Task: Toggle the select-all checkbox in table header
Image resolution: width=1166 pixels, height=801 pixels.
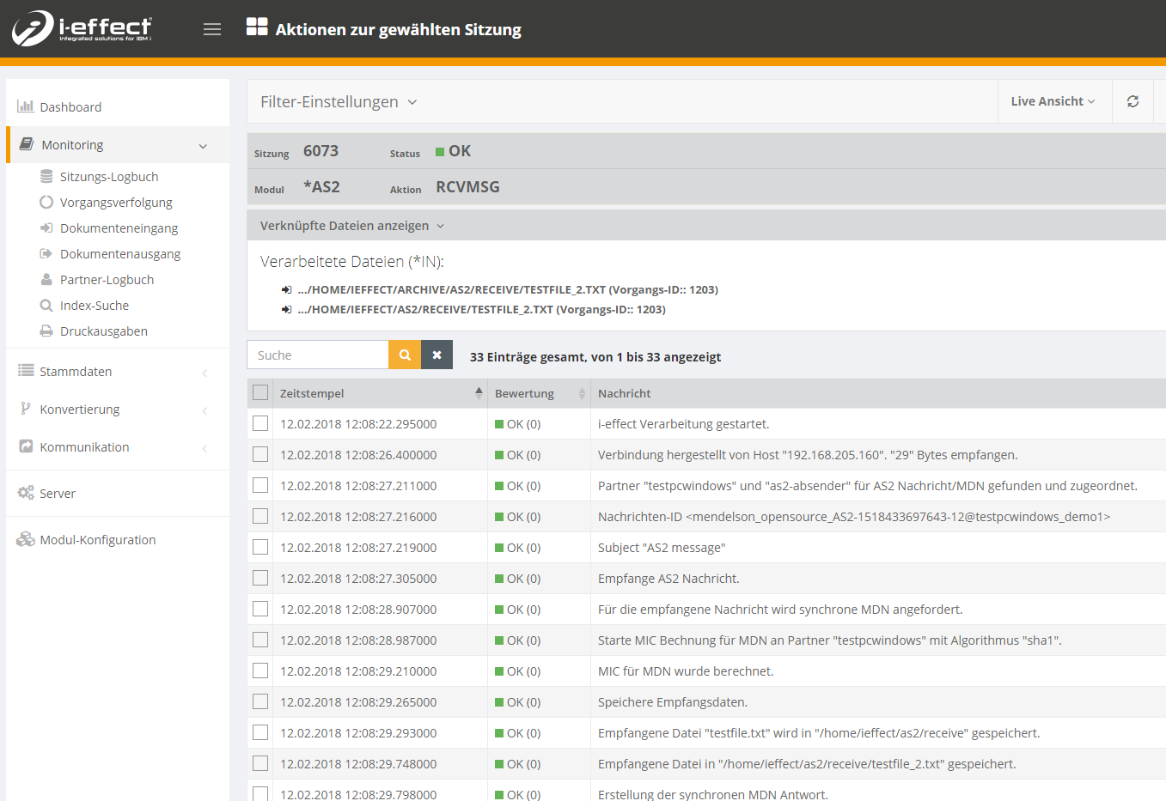Action: 260,393
